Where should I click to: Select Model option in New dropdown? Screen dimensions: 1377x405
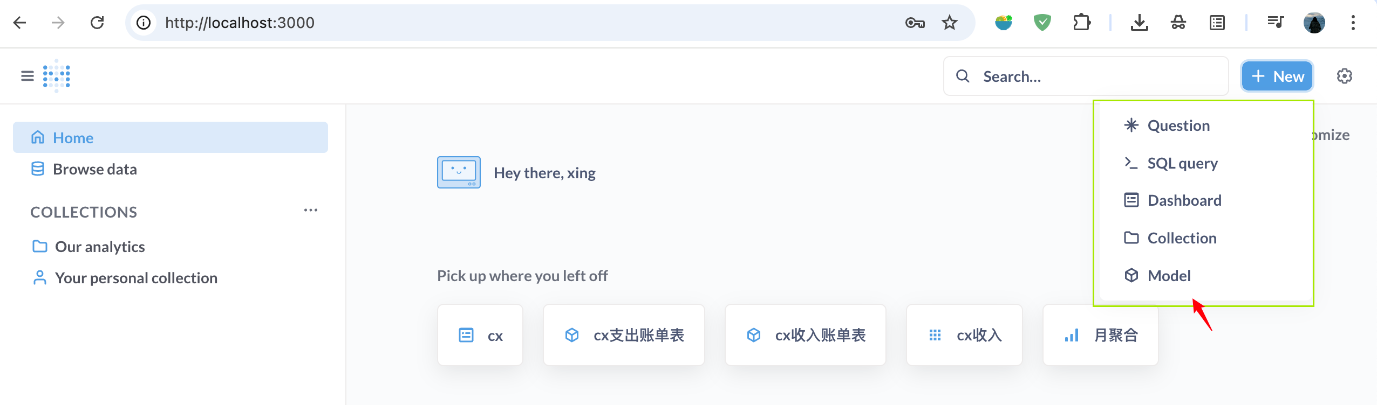point(1168,276)
